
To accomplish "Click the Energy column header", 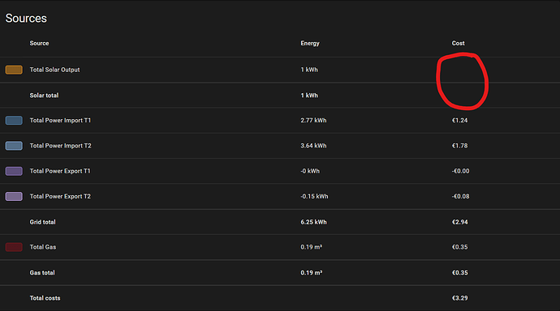I will [310, 43].
